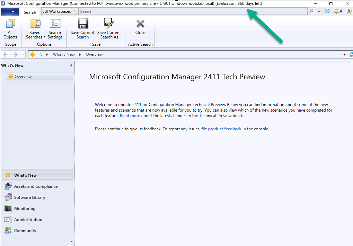Expand the address bar path dropdown

point(344,55)
